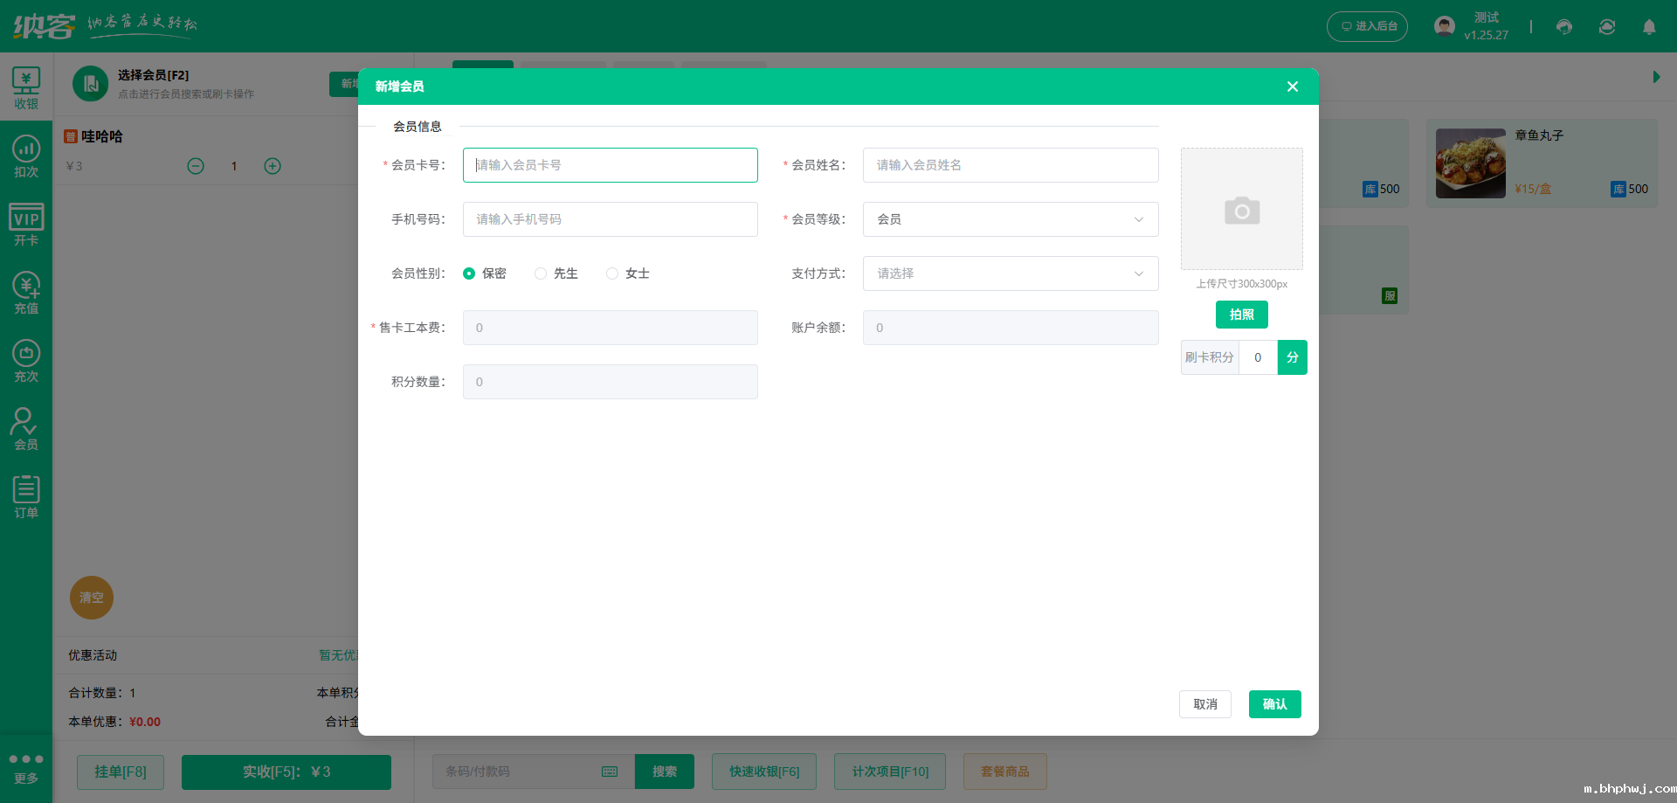Click the refresh sync icon in header

point(1607,26)
